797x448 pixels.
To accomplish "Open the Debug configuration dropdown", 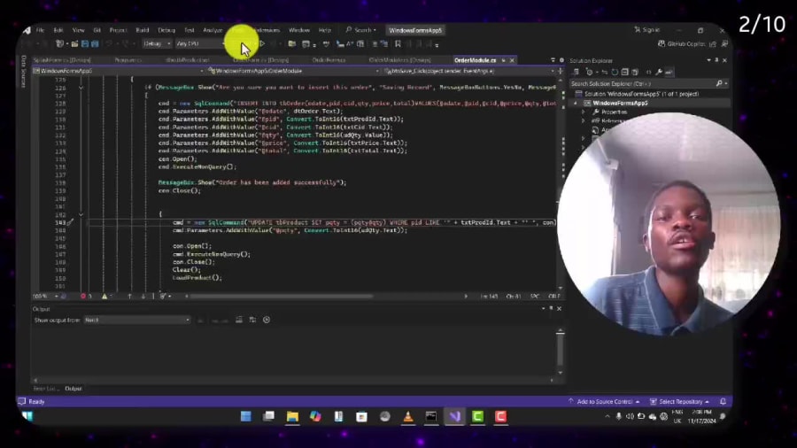I will [x=157, y=44].
